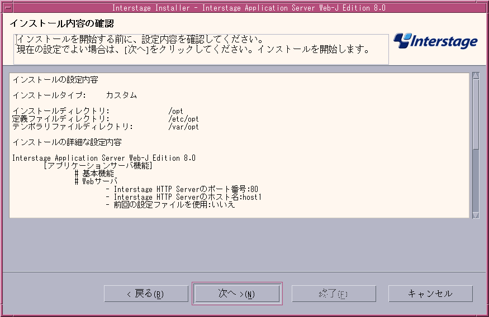Open the window menu icon in title bar

click(x=7, y=7)
